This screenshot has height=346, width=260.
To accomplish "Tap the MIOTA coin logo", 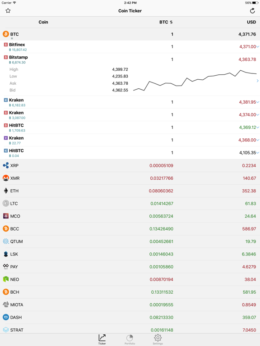I will coord(6,305).
